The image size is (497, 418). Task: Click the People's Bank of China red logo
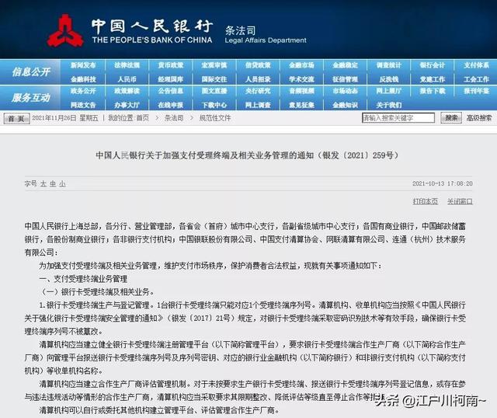tap(65, 31)
